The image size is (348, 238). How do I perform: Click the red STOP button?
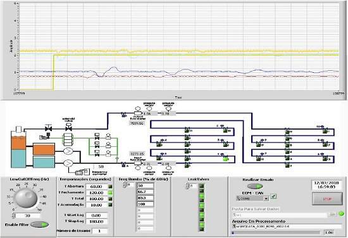pyautogui.click(x=327, y=199)
